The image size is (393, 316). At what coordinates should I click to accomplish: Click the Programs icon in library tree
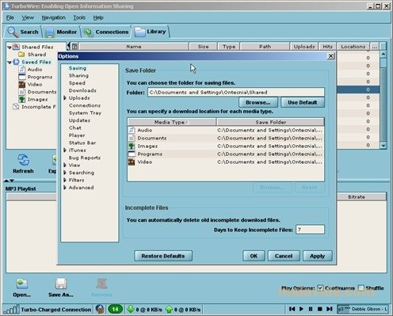tap(22, 77)
